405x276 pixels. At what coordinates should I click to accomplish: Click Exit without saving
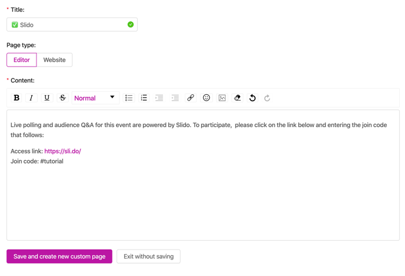[148, 257]
